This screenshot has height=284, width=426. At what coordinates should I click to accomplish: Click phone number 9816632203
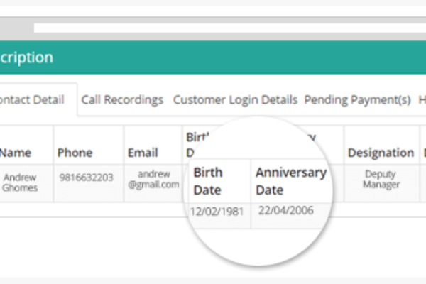coord(86,177)
